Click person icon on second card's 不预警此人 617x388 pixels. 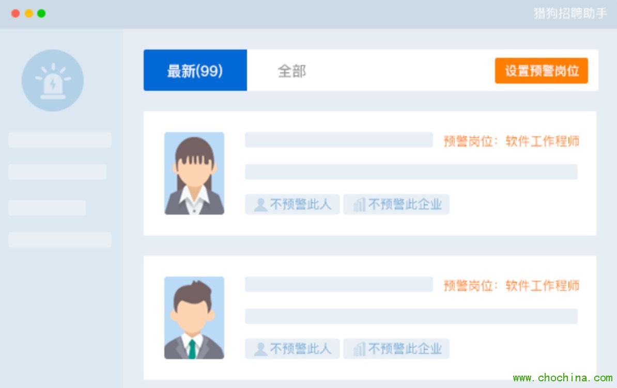point(260,349)
